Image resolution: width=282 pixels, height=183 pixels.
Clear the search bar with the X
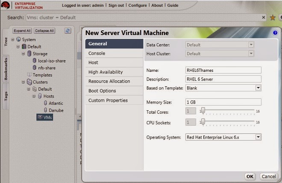click(264, 17)
